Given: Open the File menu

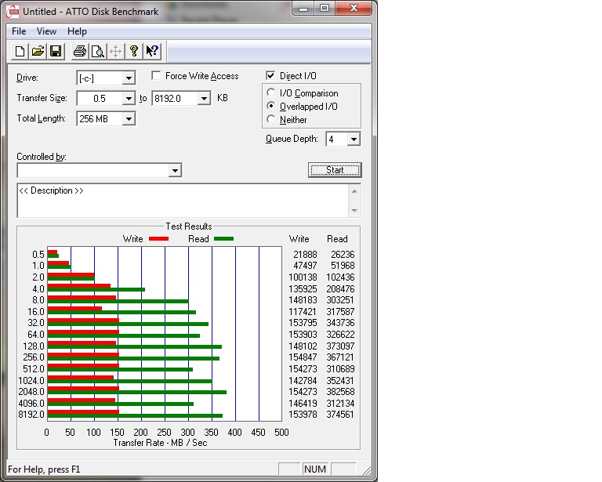Looking at the screenshot, I should click(x=19, y=31).
